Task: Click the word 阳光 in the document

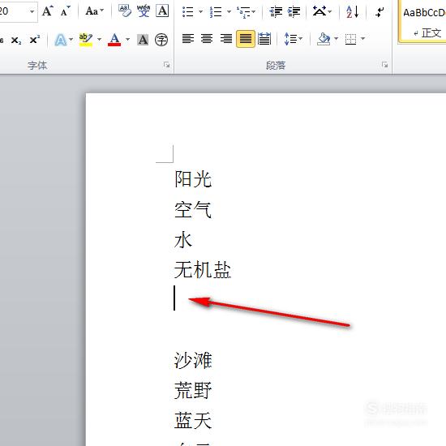Action: tap(193, 179)
